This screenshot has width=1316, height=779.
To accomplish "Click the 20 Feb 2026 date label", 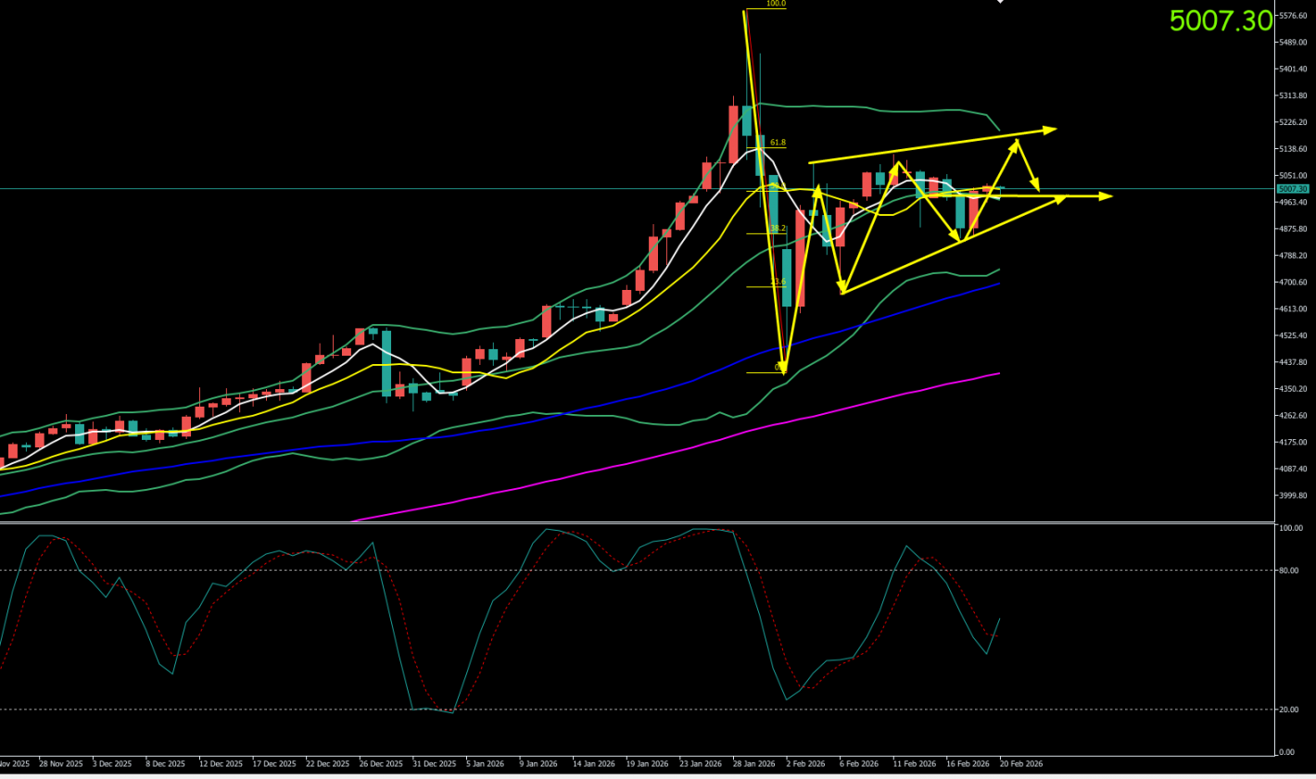I will point(1021,764).
